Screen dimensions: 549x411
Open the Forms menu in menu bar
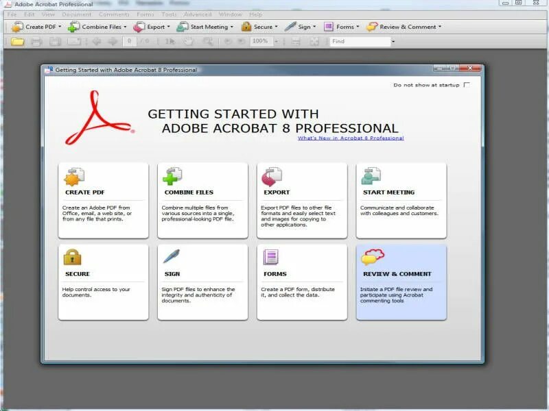[x=145, y=14]
